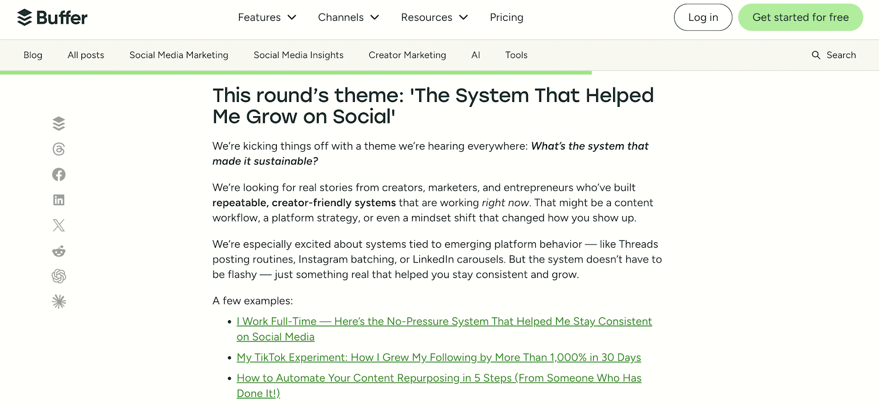Share article on Reddit
Screen dimensions: 879x404
point(59,251)
